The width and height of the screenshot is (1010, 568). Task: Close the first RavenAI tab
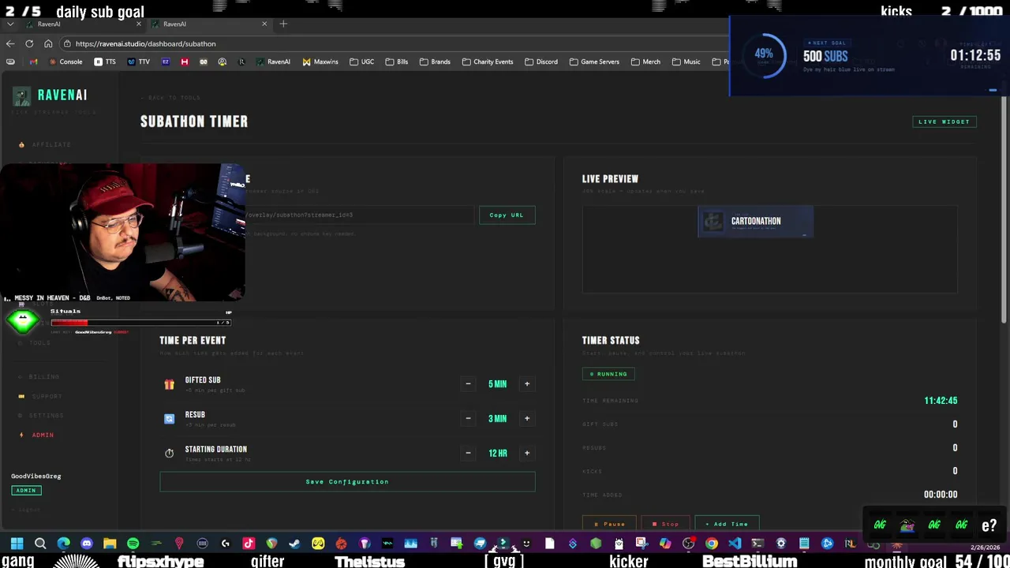[x=138, y=24]
